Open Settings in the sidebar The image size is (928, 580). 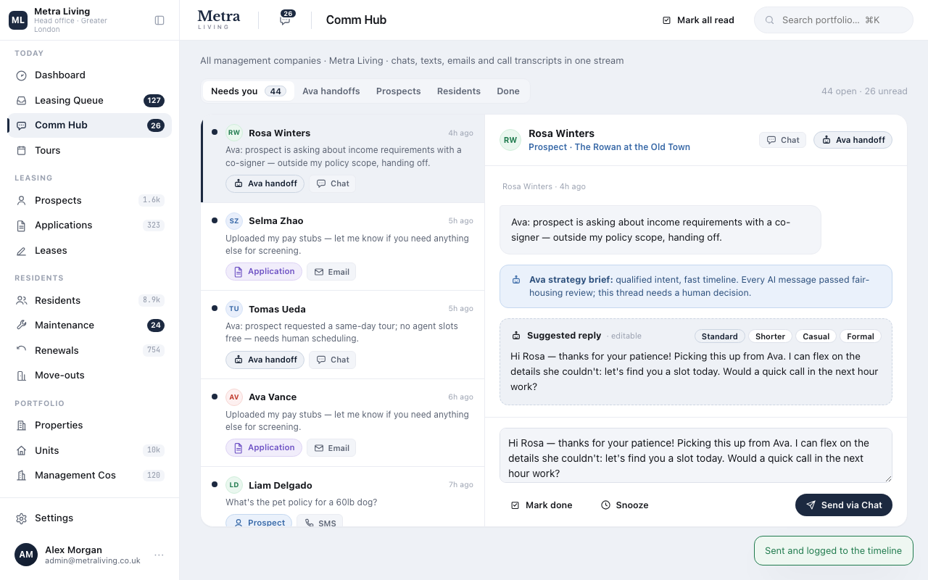point(90,518)
